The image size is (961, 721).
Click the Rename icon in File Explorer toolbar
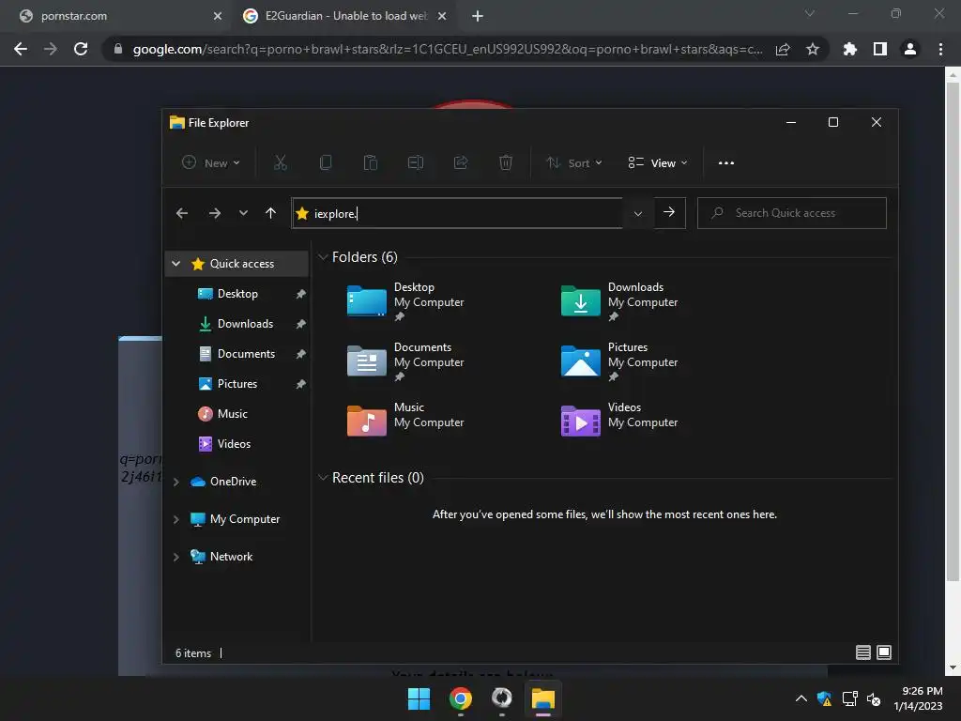coord(416,162)
